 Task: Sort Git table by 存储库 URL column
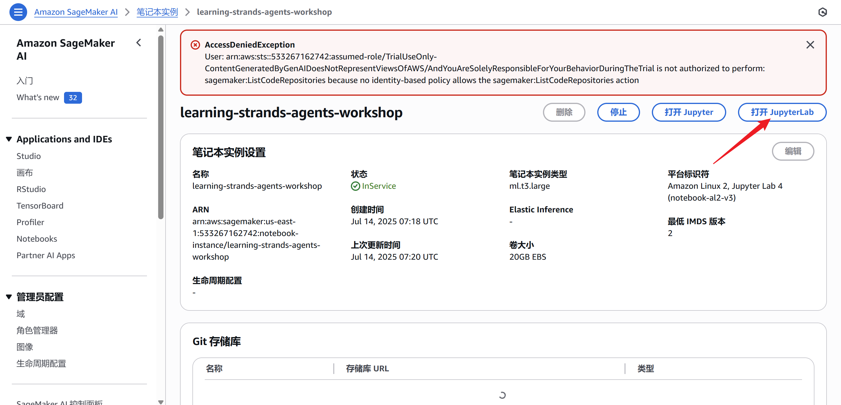pos(367,368)
